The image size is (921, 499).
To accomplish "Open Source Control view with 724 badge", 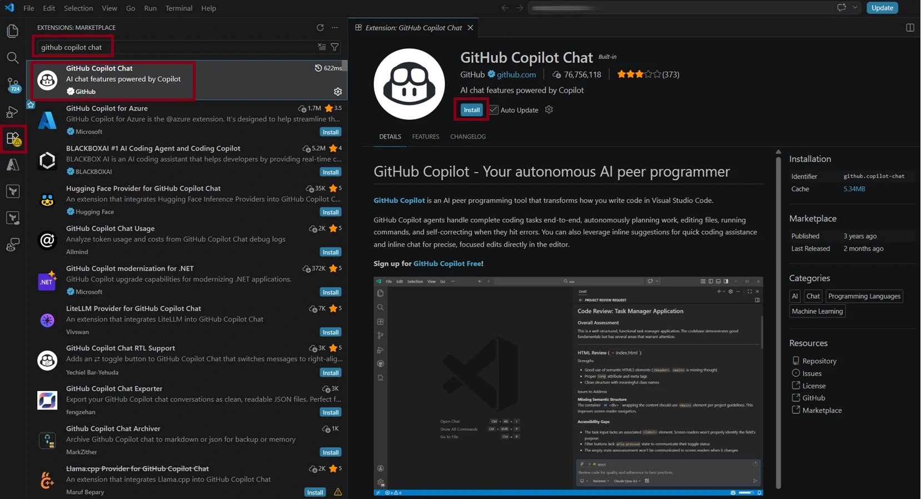I will click(x=12, y=85).
